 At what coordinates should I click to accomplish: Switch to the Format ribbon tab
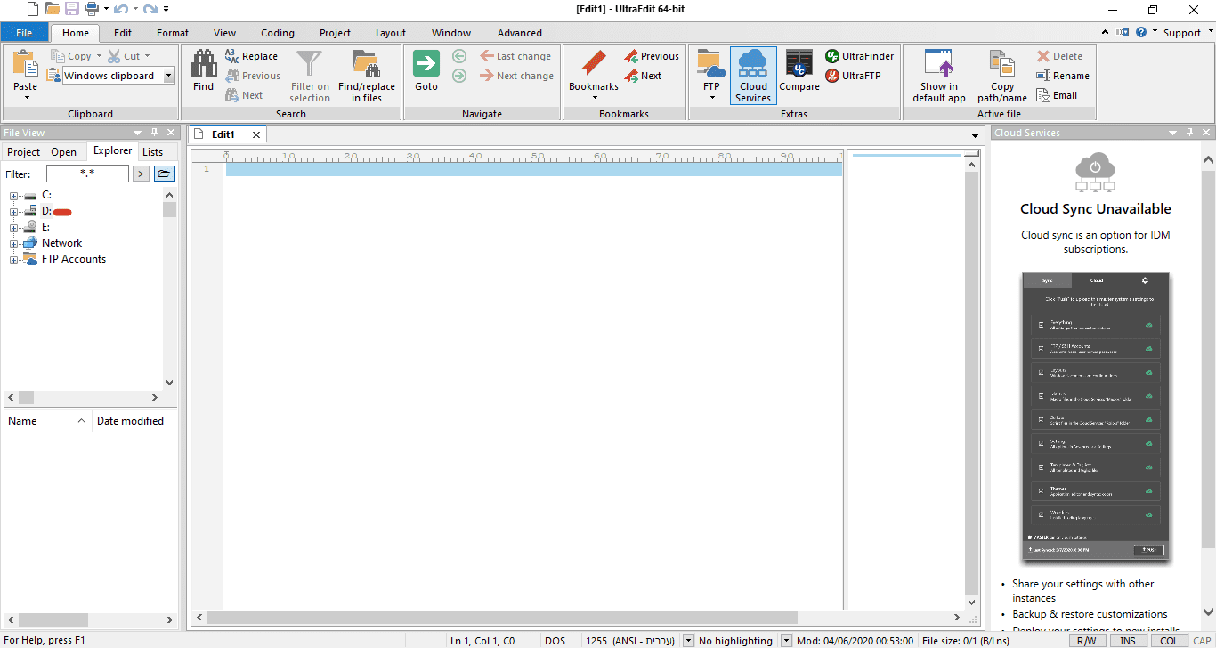coord(173,33)
